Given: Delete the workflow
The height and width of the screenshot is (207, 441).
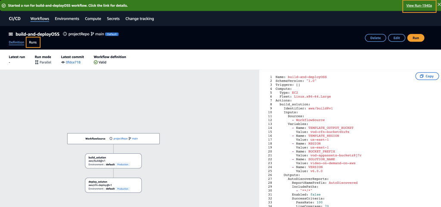Looking at the screenshot, I should [376, 38].
